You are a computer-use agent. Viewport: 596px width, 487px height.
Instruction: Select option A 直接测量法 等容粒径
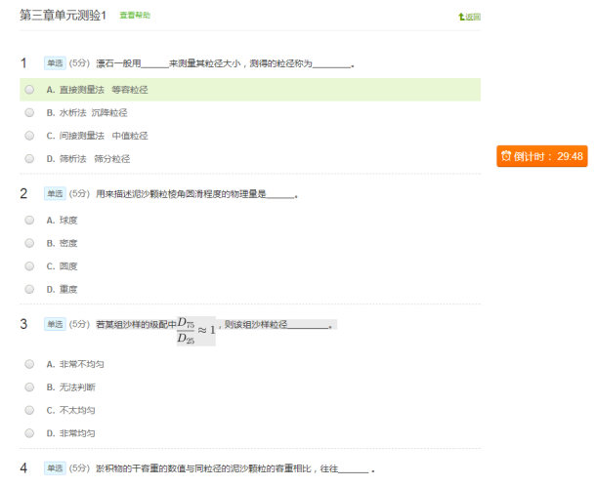[x=29, y=90]
